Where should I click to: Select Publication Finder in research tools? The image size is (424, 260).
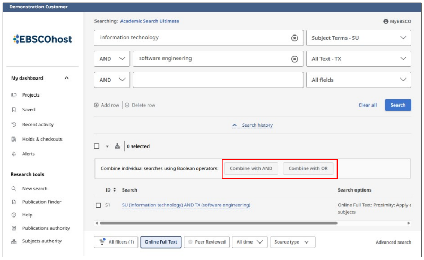[41, 202]
